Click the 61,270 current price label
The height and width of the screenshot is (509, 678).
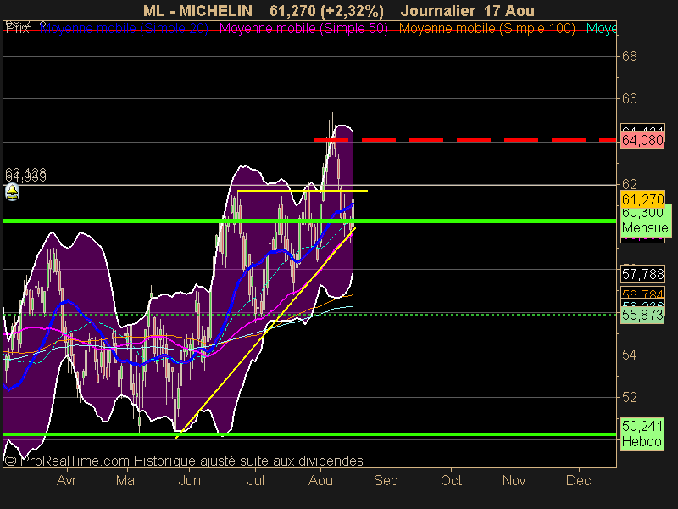click(x=642, y=199)
